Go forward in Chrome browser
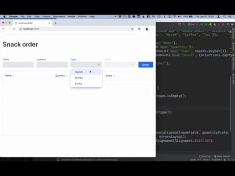 (9, 29)
